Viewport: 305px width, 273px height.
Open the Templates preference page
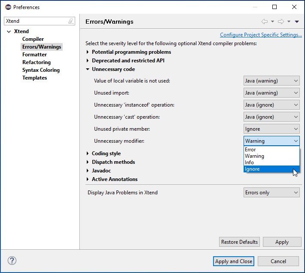[35, 78]
